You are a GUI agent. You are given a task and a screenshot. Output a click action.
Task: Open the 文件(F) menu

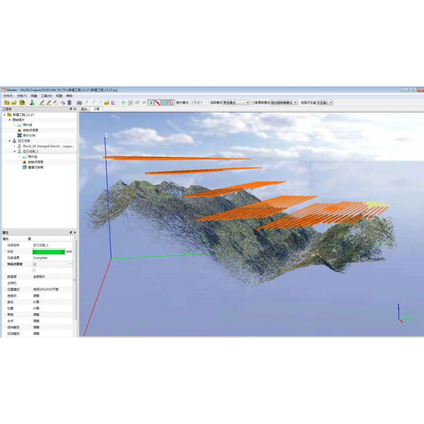8,96
